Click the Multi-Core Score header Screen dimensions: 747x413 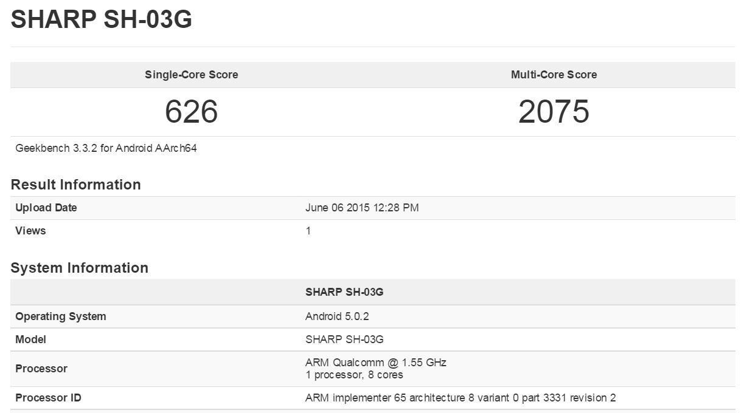tap(554, 75)
